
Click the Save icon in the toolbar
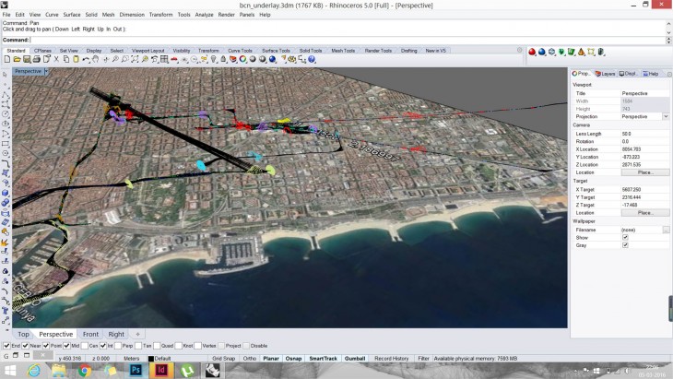[x=29, y=59]
